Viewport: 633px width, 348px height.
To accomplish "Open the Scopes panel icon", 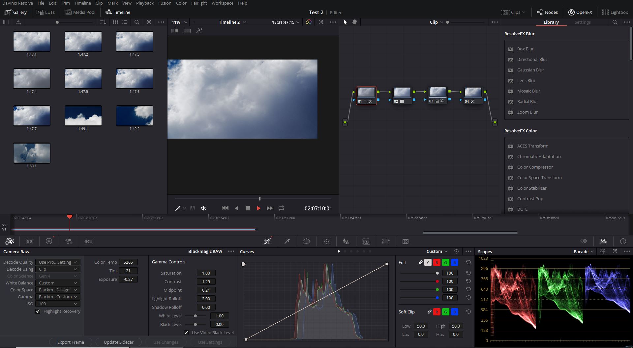I will (603, 241).
